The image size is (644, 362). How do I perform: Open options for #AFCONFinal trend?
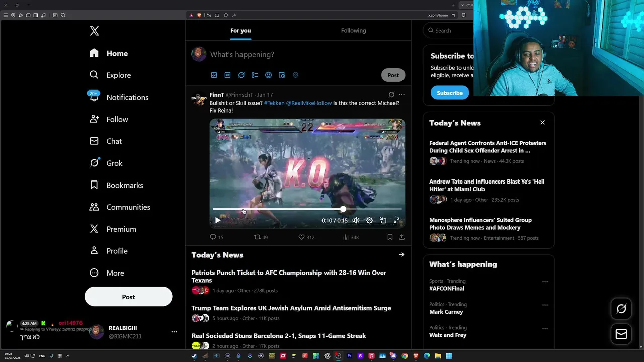(x=545, y=282)
